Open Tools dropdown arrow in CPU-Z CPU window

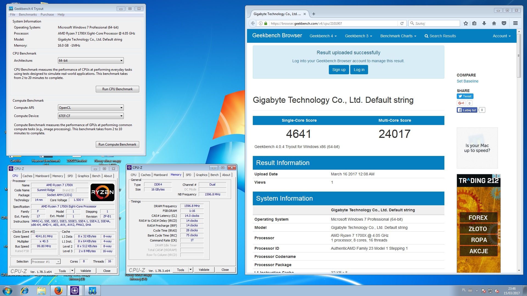(x=72, y=271)
